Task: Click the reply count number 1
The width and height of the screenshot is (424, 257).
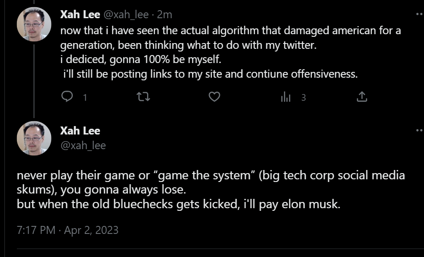Action: (x=85, y=97)
